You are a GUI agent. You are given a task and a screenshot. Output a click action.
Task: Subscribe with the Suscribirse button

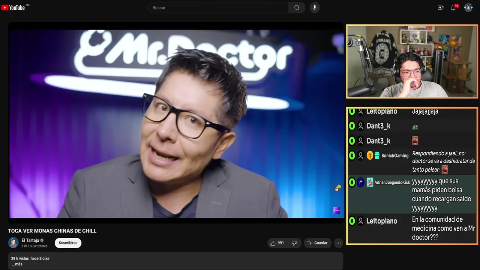[x=68, y=243]
